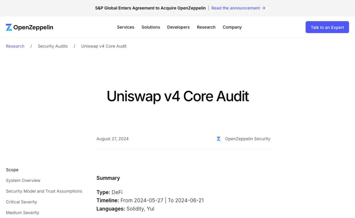The image size is (355, 218).
Task: Click the Talk to an Expert button
Action: [327, 27]
